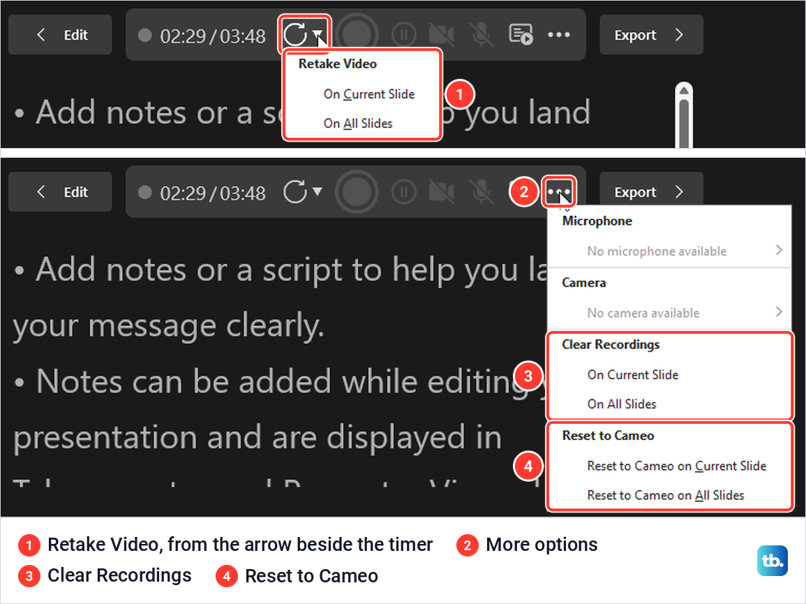Click the three-dot more options button above the Microphone menu
The image size is (806, 604).
pos(559,192)
